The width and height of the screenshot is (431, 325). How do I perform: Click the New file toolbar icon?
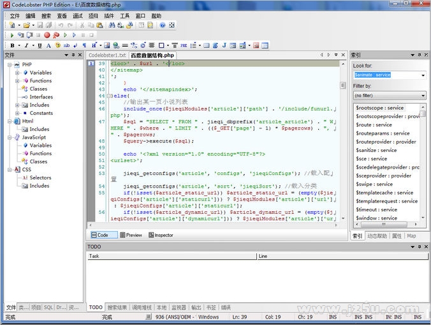(x=12, y=26)
